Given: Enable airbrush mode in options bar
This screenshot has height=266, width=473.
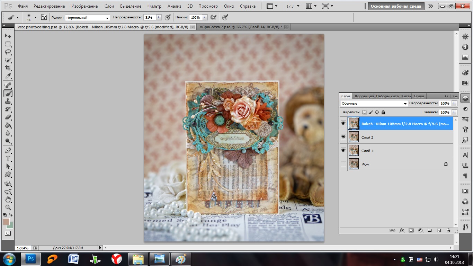Looking at the screenshot, I should pos(214,17).
